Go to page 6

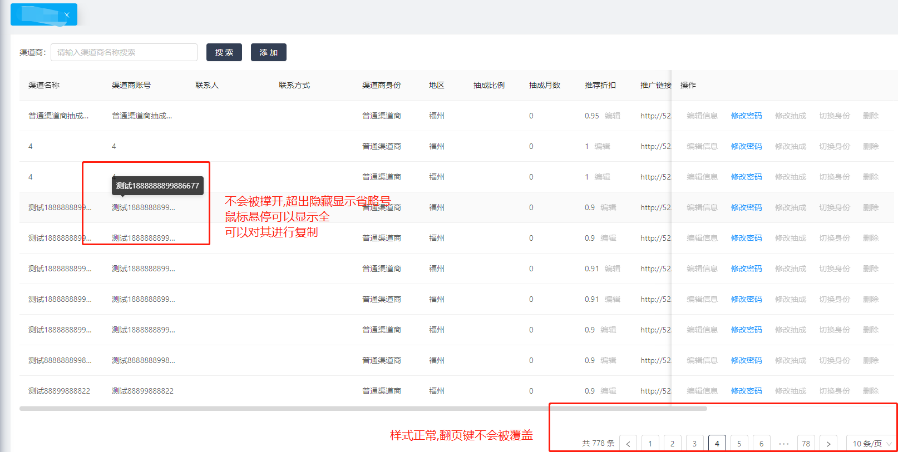(762, 443)
